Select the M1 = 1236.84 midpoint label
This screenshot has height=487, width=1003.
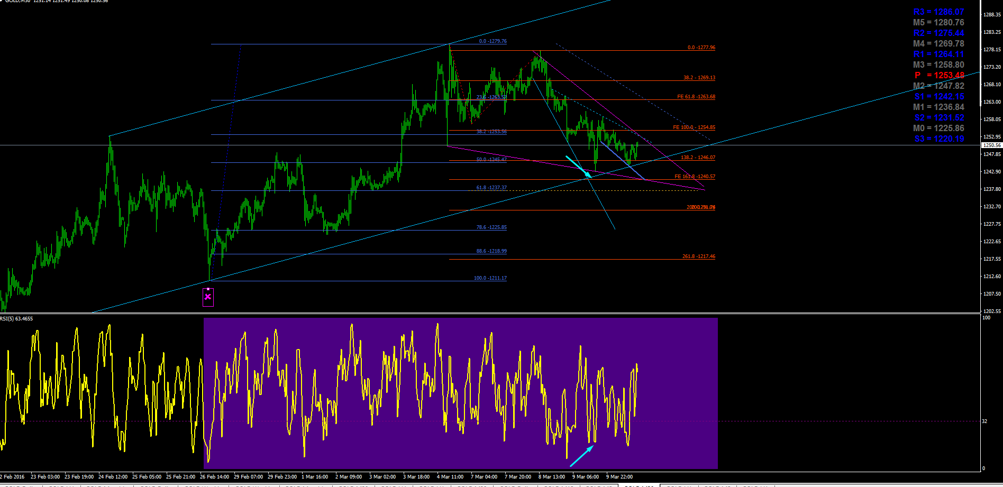(x=938, y=107)
